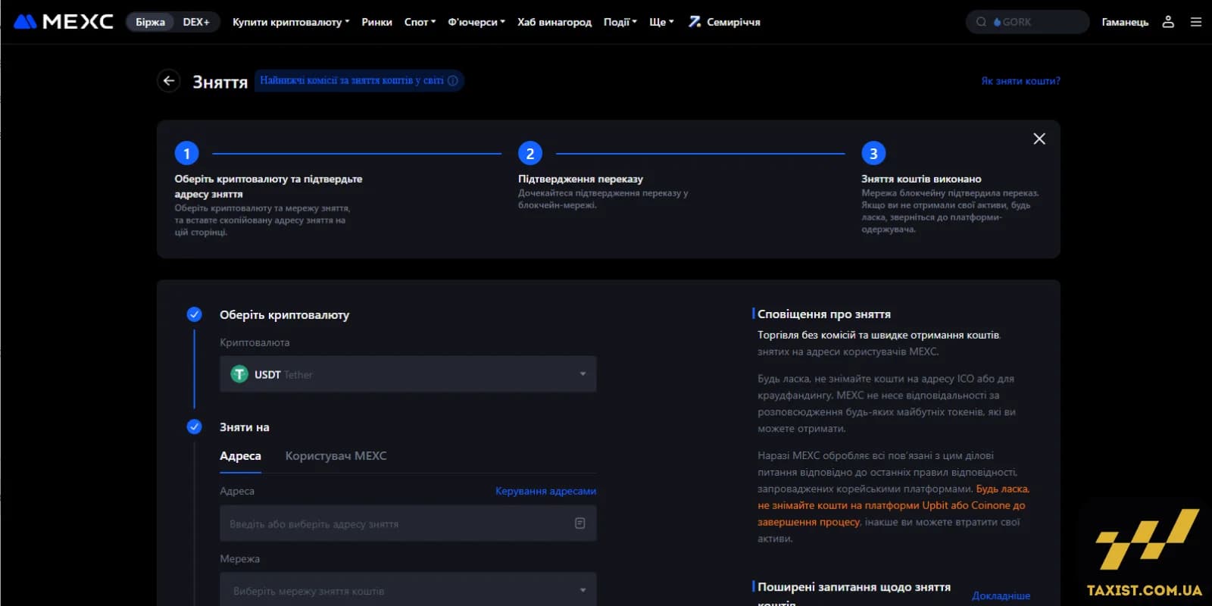Switch to DEX+ mode

(196, 22)
